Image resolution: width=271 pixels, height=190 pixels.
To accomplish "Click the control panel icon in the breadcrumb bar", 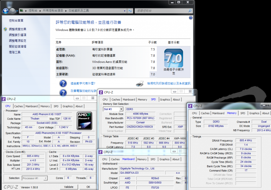I will 22,10.
